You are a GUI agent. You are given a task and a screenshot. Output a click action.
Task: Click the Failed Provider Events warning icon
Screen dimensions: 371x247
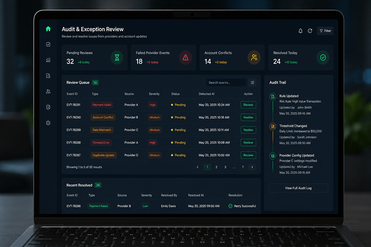coord(185,58)
